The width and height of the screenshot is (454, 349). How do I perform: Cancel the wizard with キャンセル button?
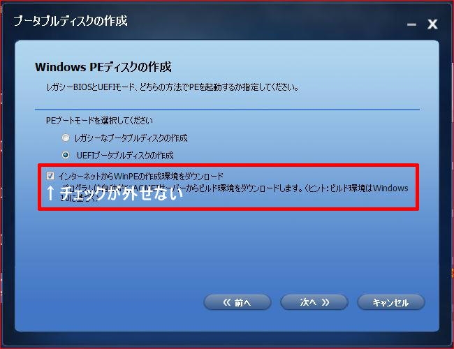391,302
